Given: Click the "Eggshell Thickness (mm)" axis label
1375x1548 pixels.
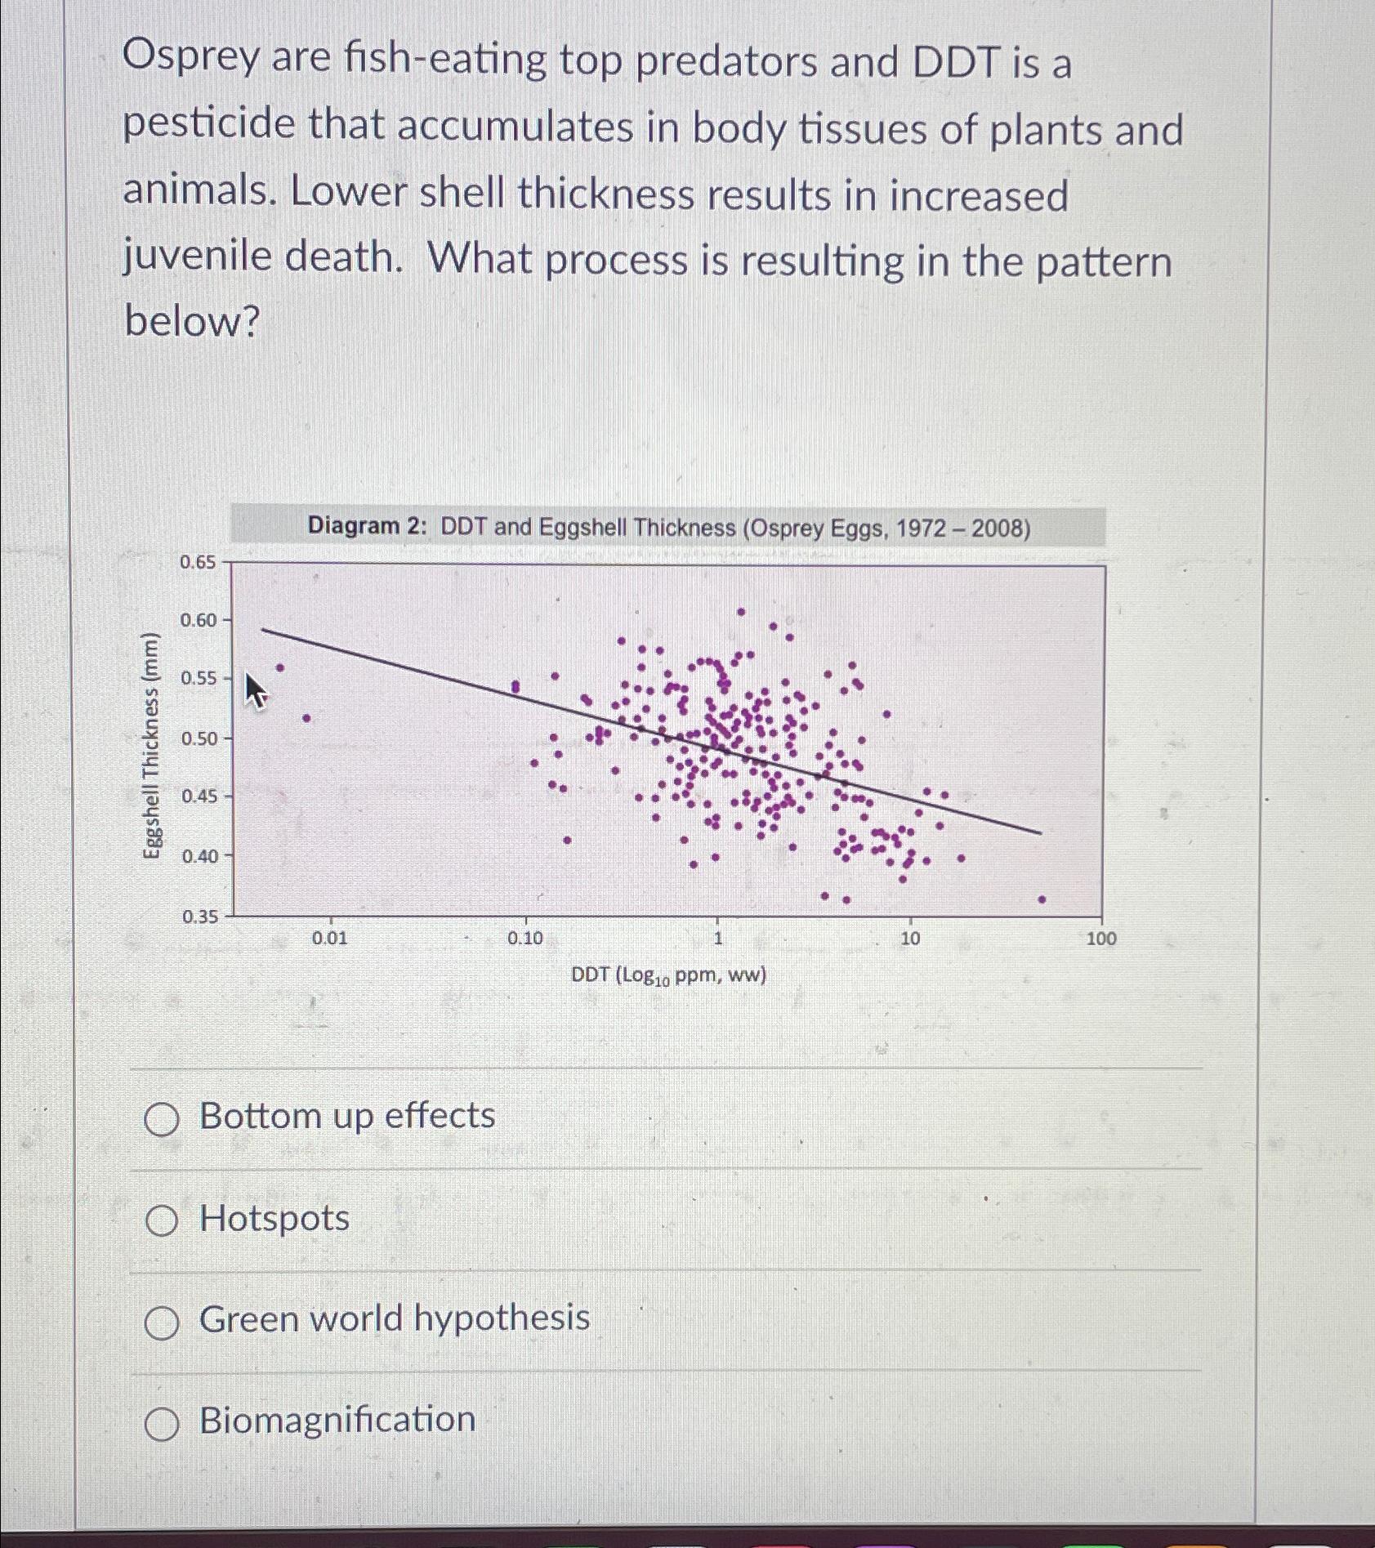Looking at the screenshot, I should coord(152,745).
